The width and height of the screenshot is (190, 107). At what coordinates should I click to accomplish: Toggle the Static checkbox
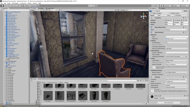[x=183, y=11]
